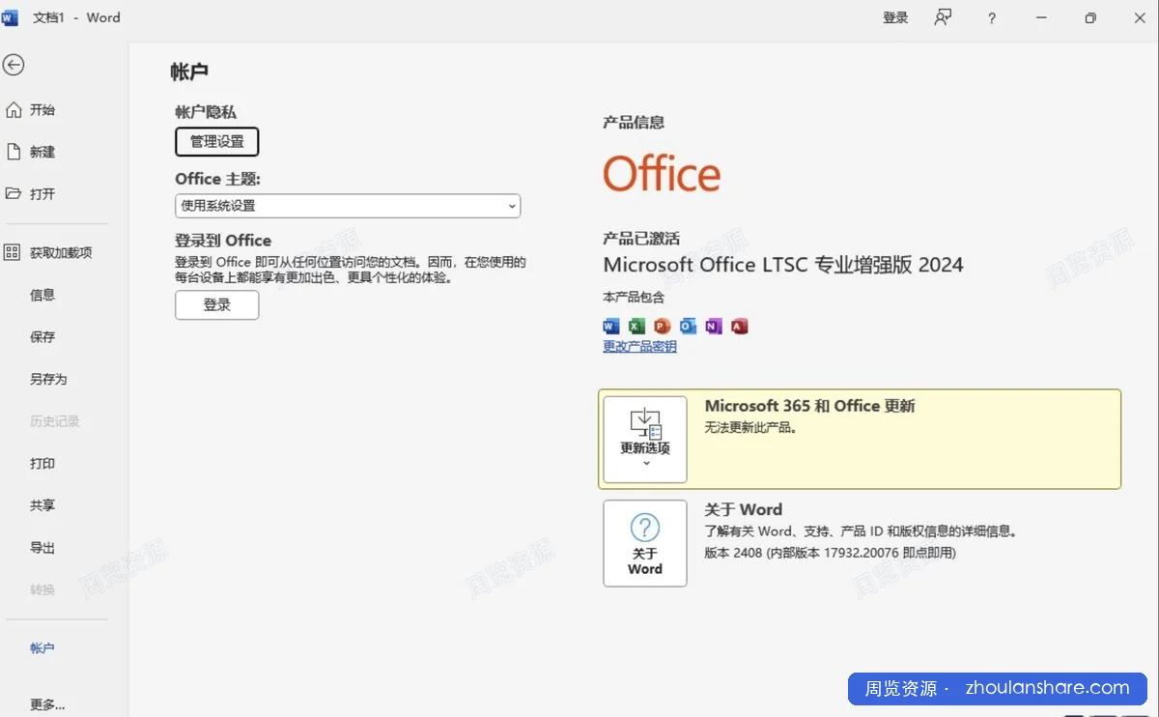Open 更多... at sidebar bottom
This screenshot has height=717, width=1159.
(x=47, y=704)
